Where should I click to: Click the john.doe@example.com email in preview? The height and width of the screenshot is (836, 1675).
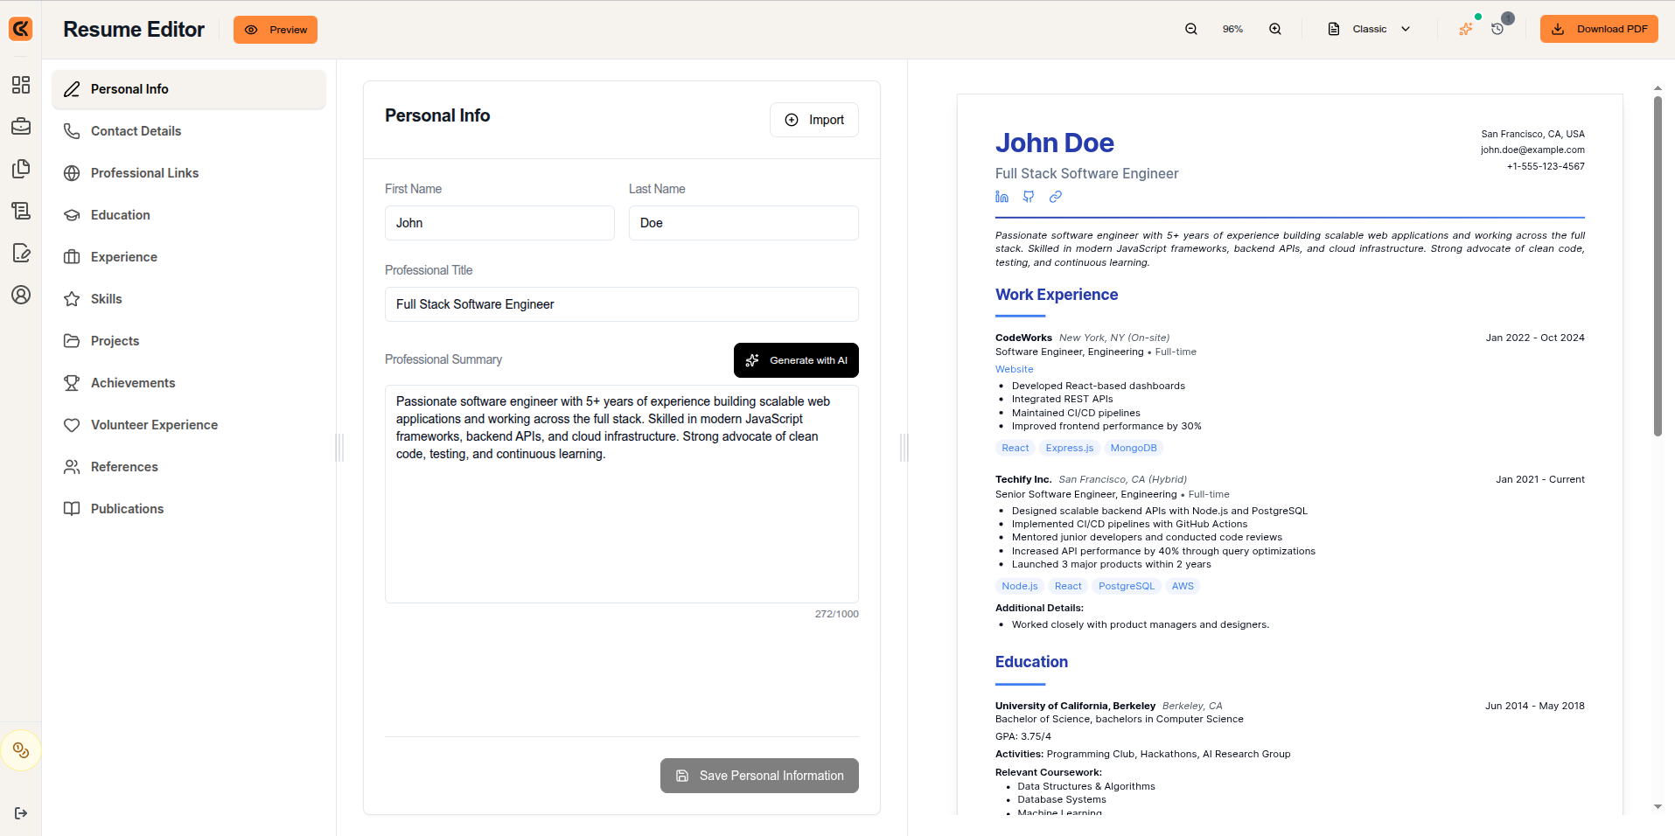[1532, 150]
